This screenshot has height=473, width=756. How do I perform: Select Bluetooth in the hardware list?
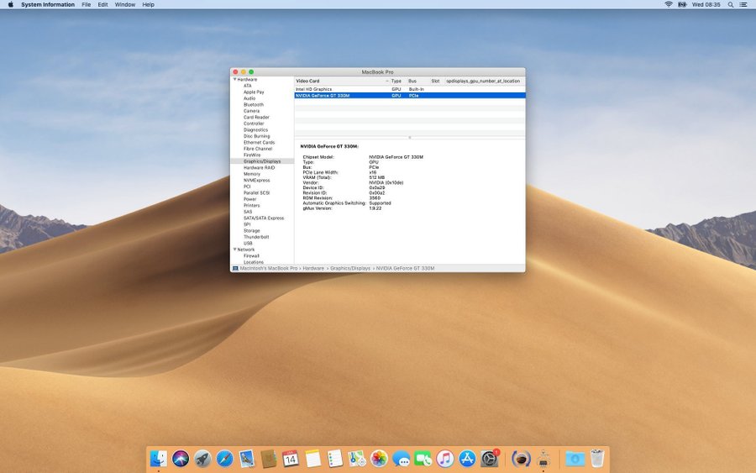[x=253, y=105]
